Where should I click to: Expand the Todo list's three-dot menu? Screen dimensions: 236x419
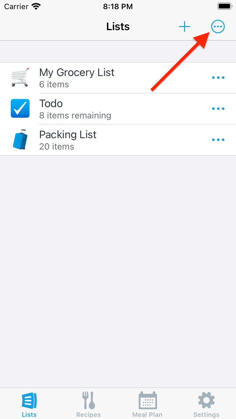click(218, 109)
